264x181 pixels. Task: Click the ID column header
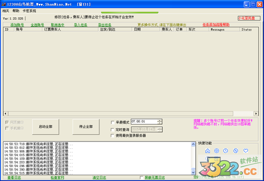pos(9,30)
